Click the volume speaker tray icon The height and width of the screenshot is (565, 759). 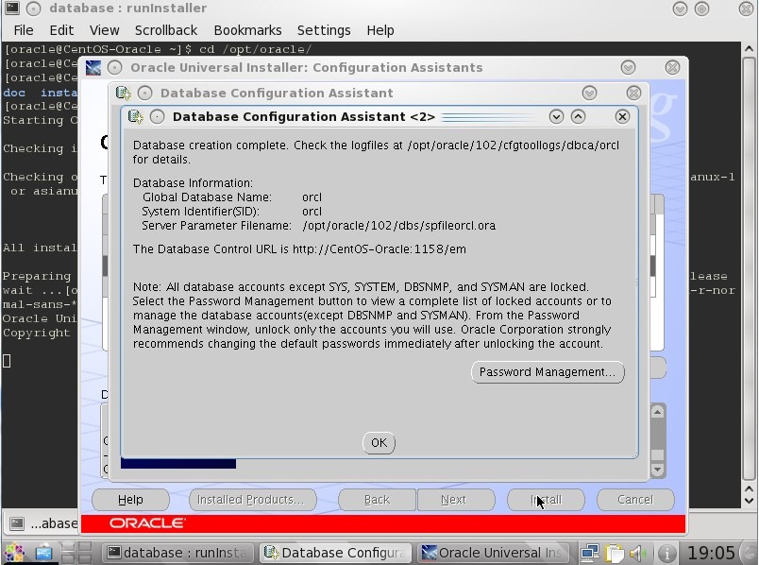pyautogui.click(x=638, y=553)
